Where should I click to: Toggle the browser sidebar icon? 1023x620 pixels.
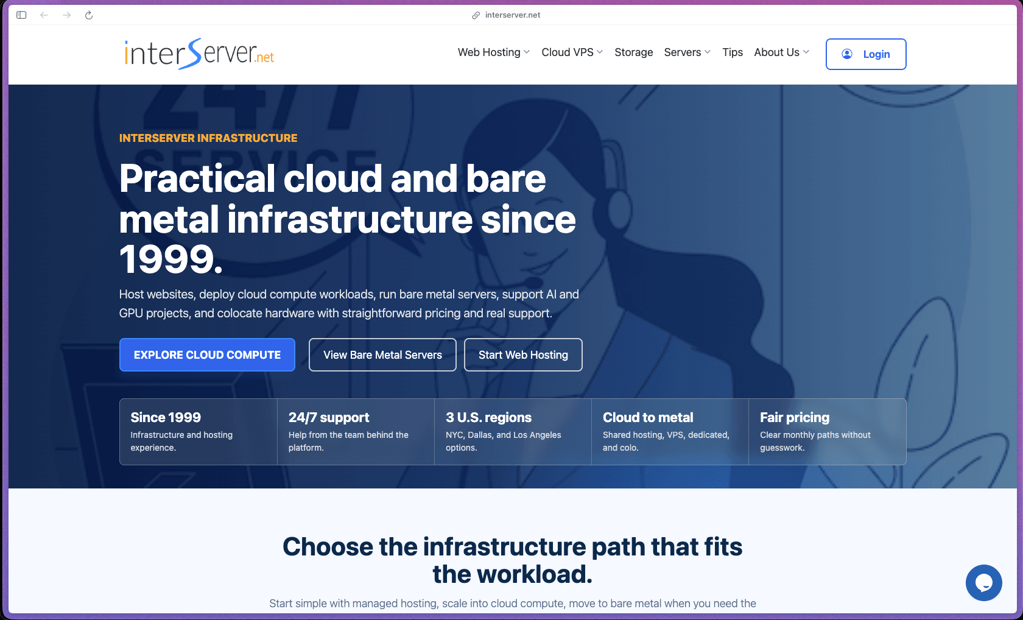pos(21,15)
